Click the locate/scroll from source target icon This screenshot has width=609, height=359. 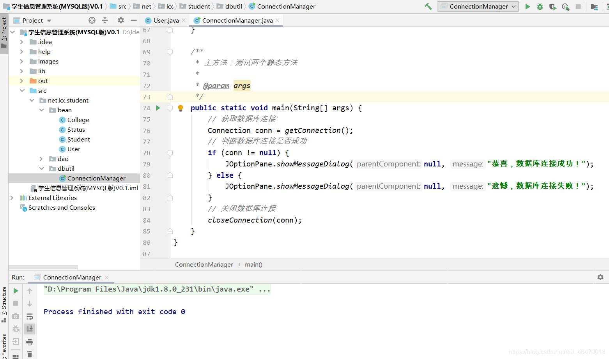coord(92,20)
